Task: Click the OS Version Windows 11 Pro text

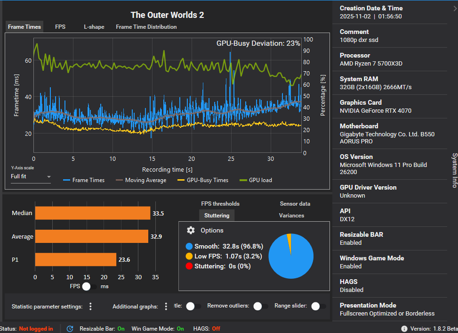Action: click(x=383, y=168)
